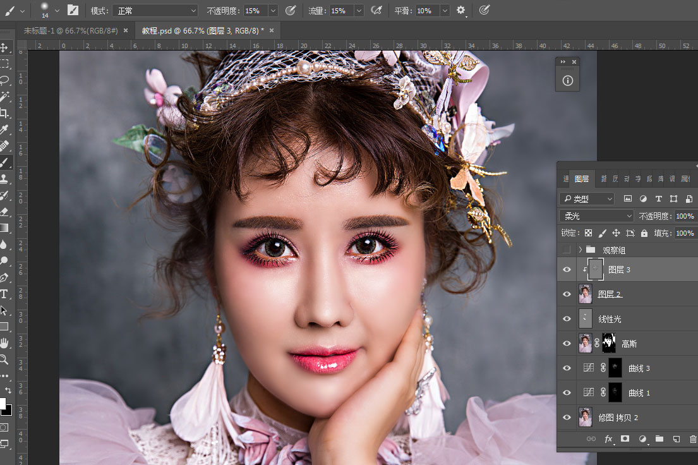This screenshot has height=465, width=698.
Task: Switch to 未标题-1 document tab
Action: 70,30
